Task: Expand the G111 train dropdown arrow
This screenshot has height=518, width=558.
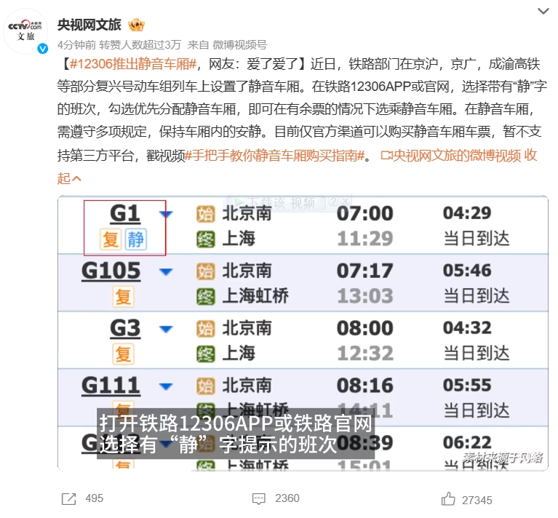Action: click(x=166, y=386)
